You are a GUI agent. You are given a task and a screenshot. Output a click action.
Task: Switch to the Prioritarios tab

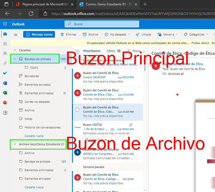click(92, 51)
